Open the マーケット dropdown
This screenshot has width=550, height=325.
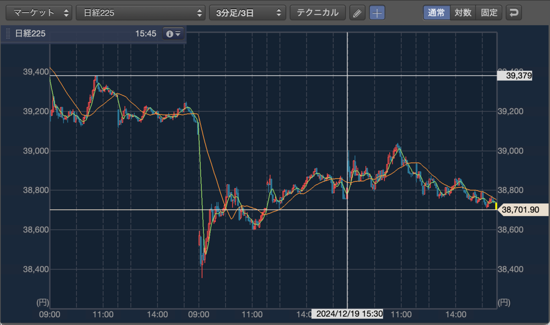click(x=39, y=12)
